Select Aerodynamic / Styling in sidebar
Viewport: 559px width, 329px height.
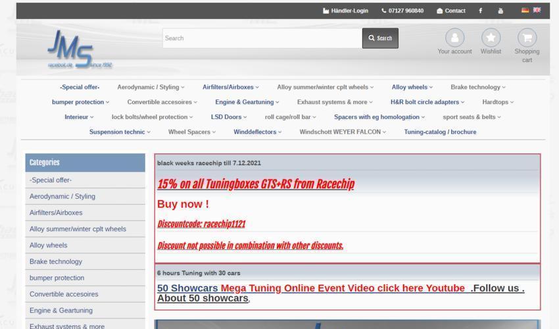pyautogui.click(x=85, y=196)
